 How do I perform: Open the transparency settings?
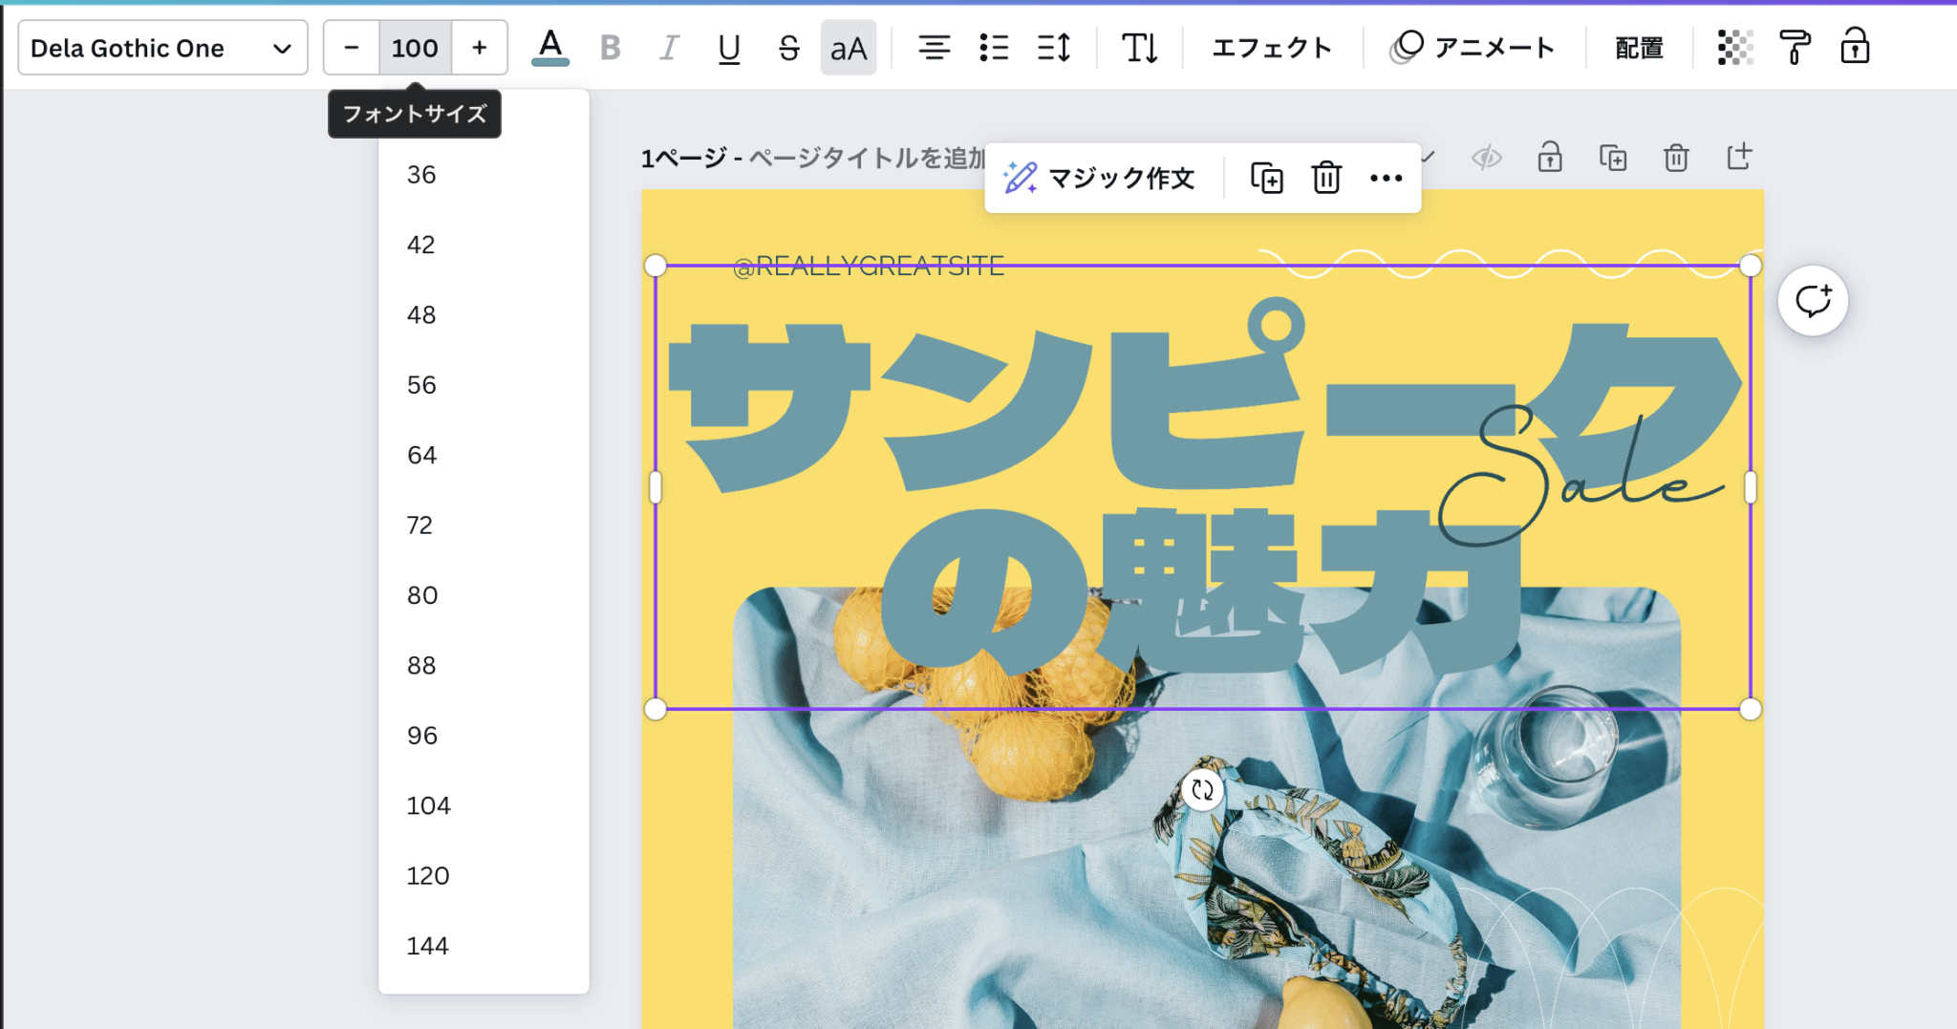[x=1735, y=47]
